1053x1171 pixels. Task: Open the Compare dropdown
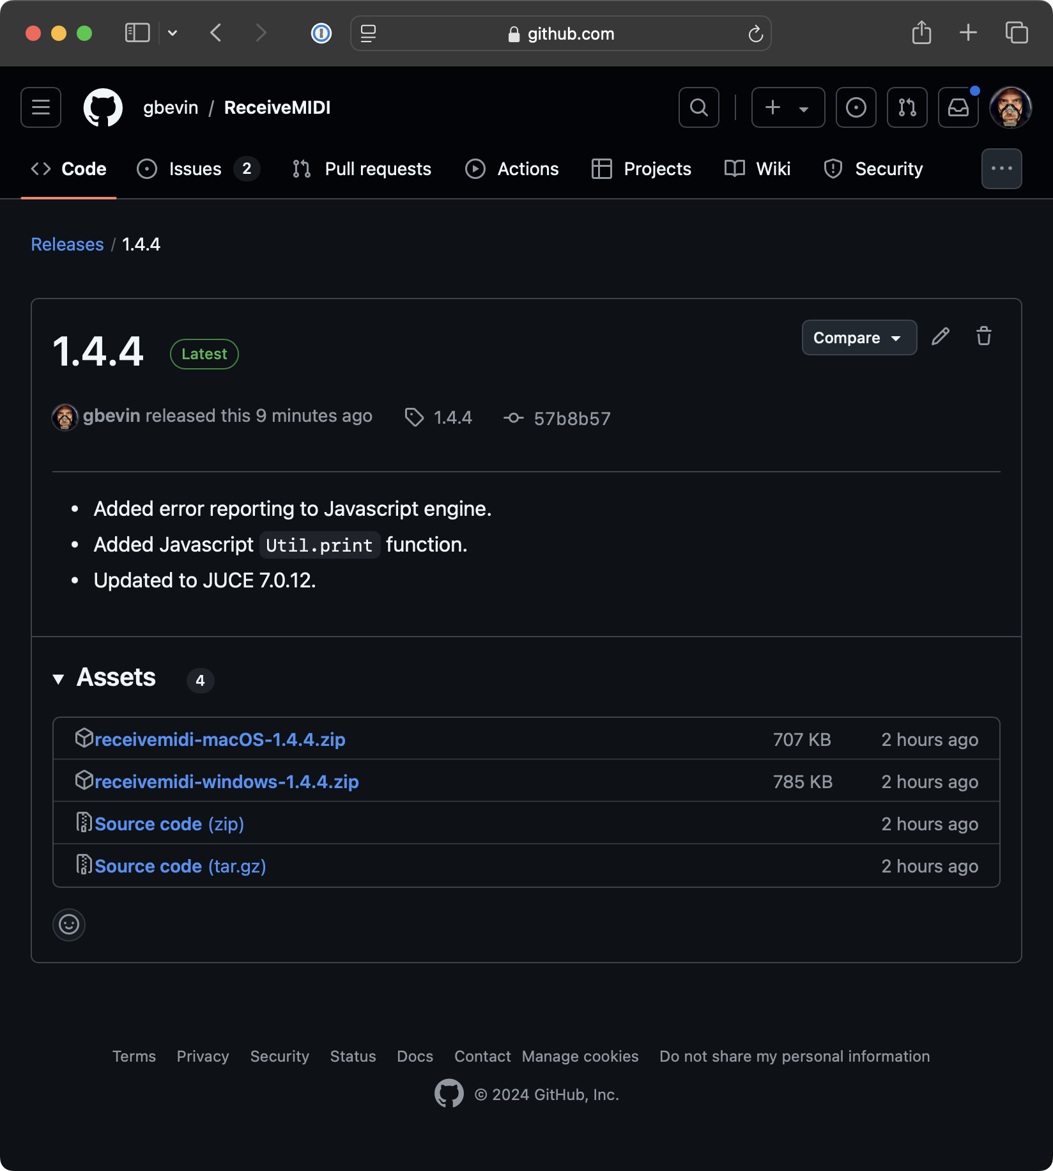(x=859, y=337)
